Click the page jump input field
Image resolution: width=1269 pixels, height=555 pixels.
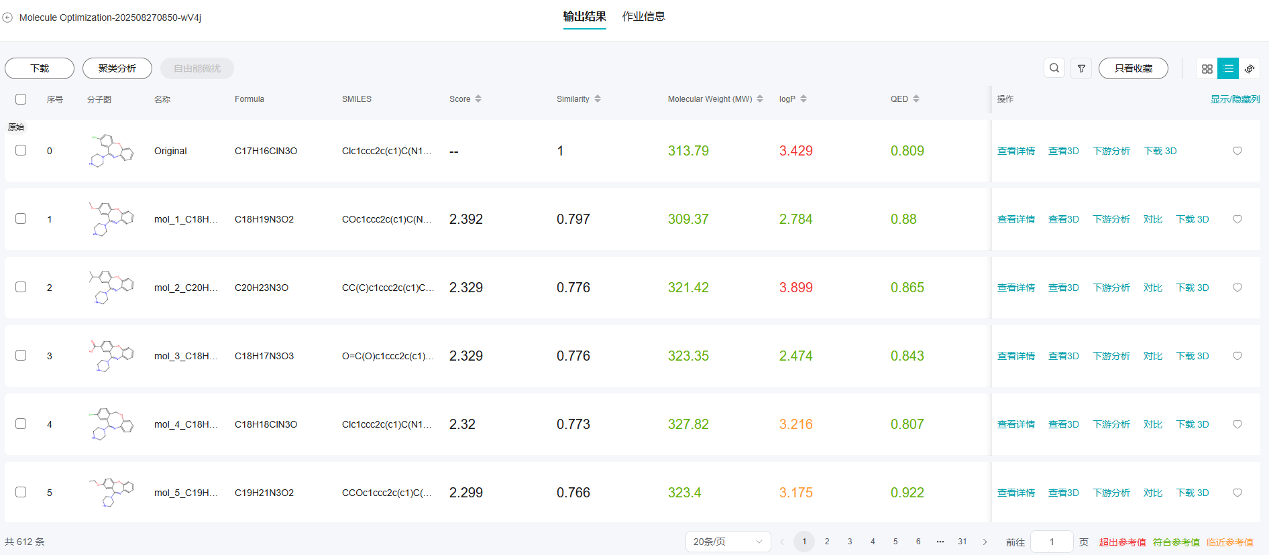coord(1051,542)
